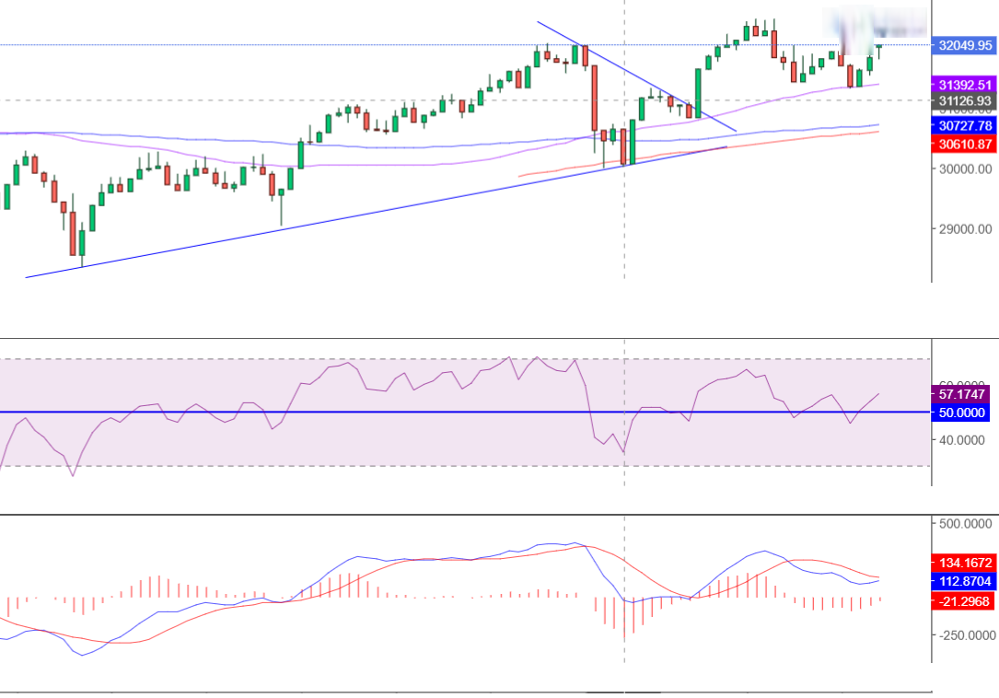999x698 pixels.
Task: Select the RSI value label 57.1747
Action: click(960, 394)
